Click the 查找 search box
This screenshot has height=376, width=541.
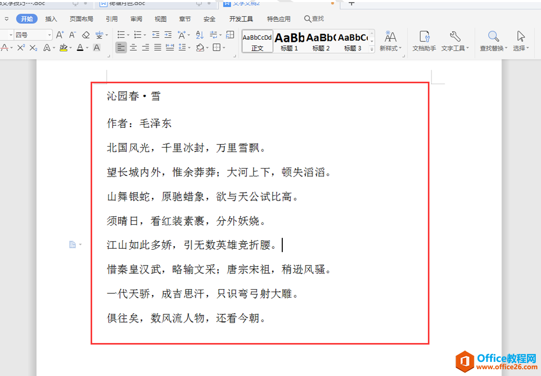pos(314,19)
